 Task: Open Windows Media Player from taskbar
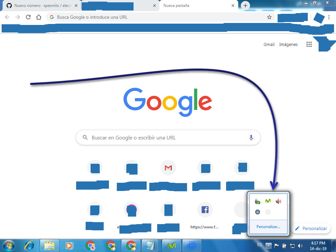[x=69, y=245]
